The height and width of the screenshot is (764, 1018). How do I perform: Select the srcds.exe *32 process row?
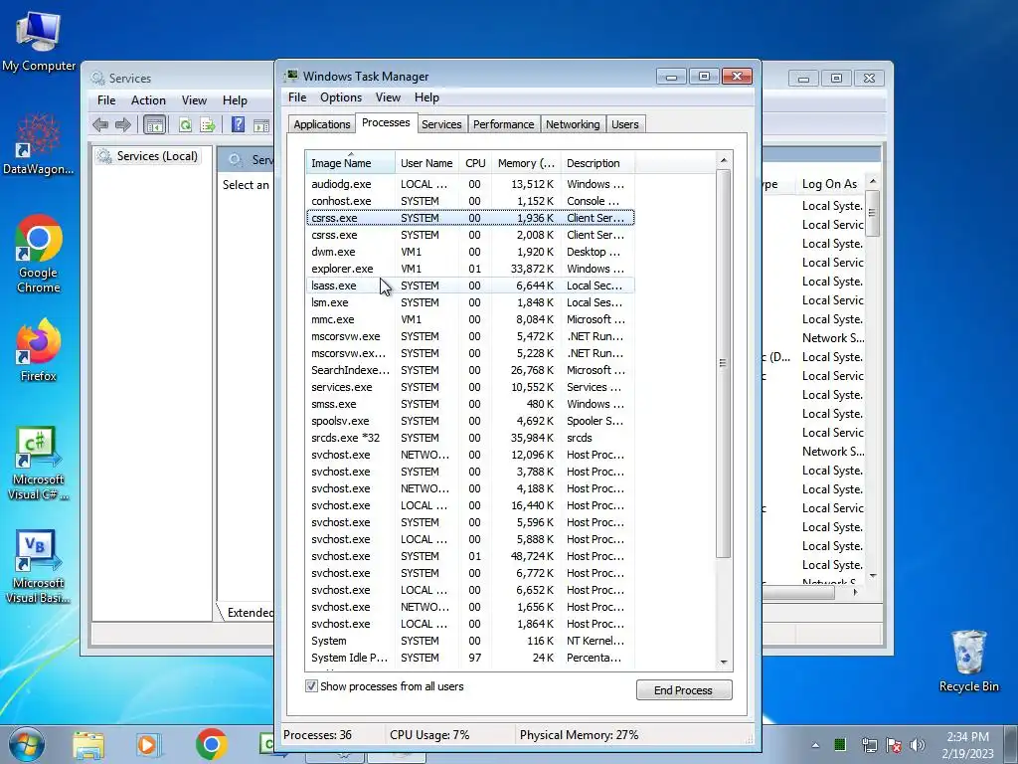pyautogui.click(x=470, y=438)
